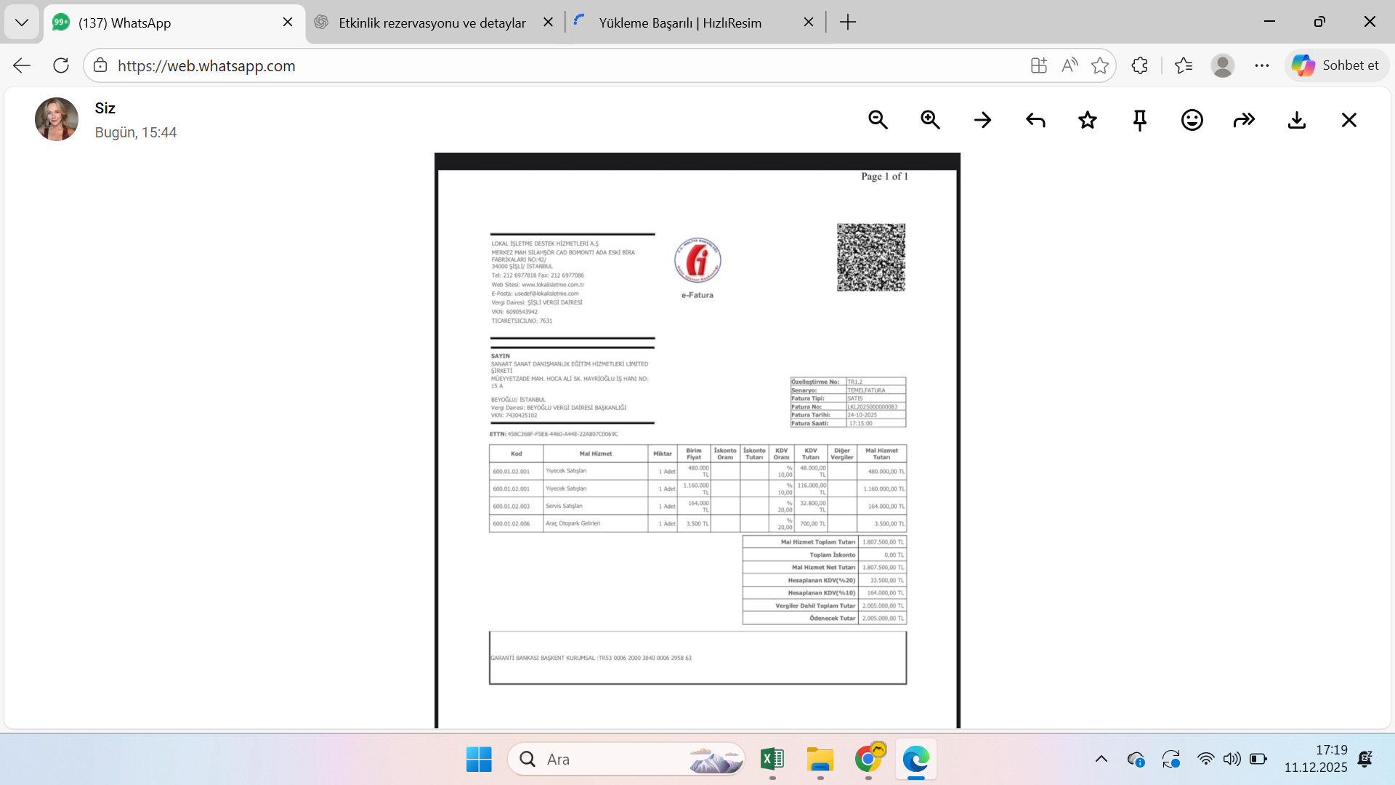Show hidden system tray icons
1395x785 pixels.
pyautogui.click(x=1101, y=760)
